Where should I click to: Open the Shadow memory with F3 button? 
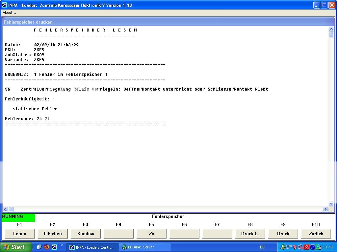[x=86, y=234]
